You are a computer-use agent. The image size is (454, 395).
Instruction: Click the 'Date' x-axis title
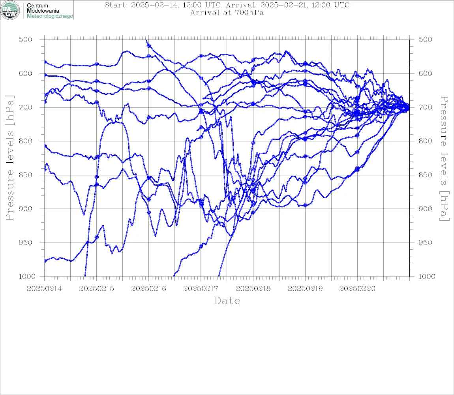pyautogui.click(x=227, y=301)
